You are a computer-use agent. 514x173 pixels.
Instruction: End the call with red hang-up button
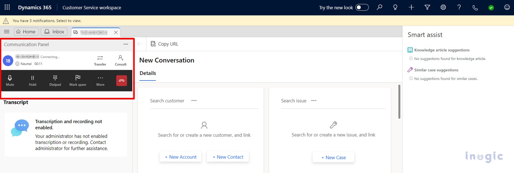pyautogui.click(x=122, y=81)
